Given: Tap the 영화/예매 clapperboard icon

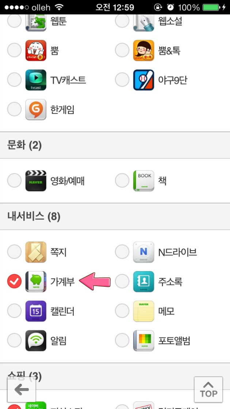Looking at the screenshot, I should 36,180.
